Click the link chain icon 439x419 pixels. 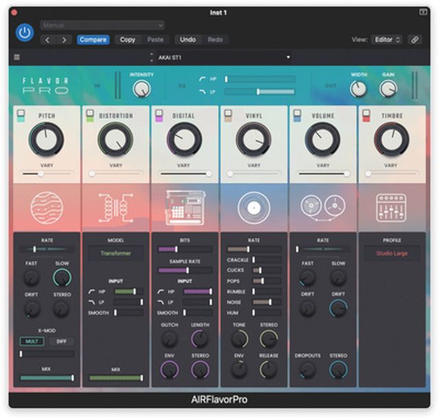415,40
